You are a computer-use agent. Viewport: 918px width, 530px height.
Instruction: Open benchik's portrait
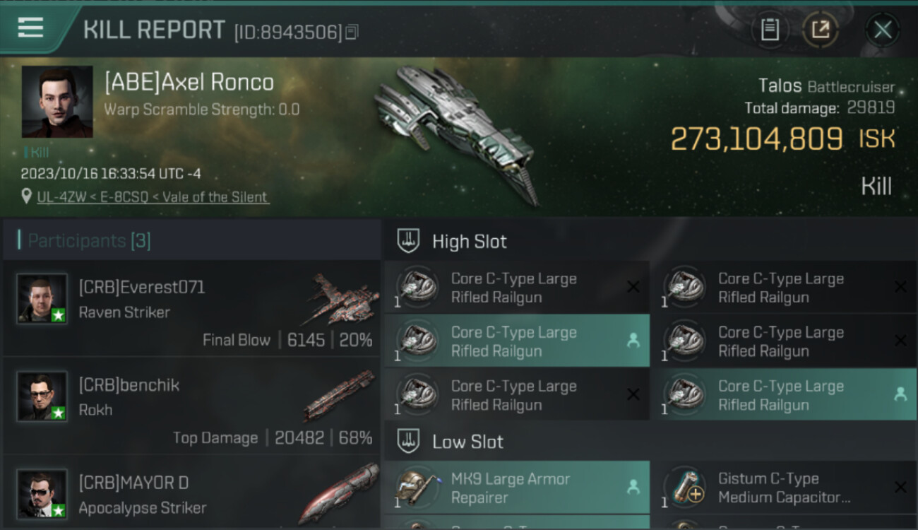click(x=42, y=396)
